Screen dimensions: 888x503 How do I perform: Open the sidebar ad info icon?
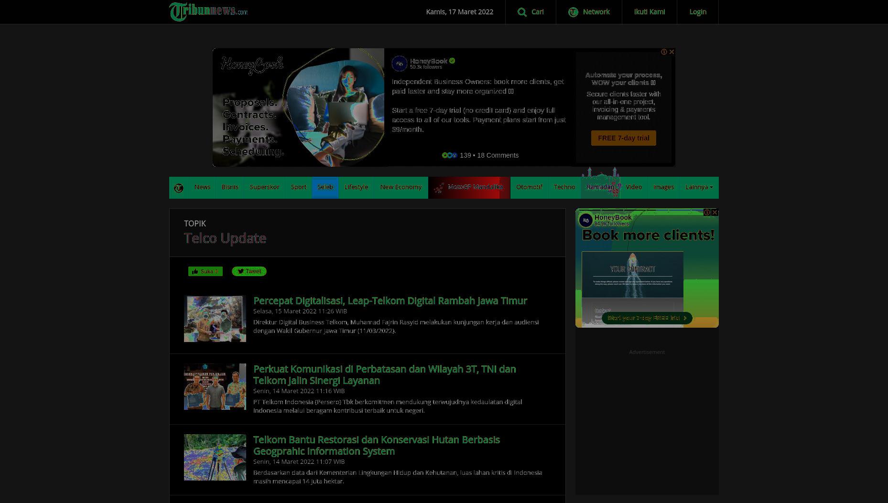[707, 212]
